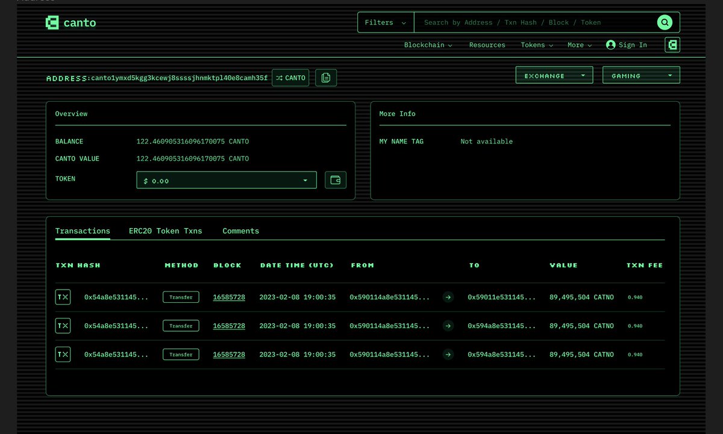Click the FROM column header
The height and width of the screenshot is (434, 723).
coord(362,265)
